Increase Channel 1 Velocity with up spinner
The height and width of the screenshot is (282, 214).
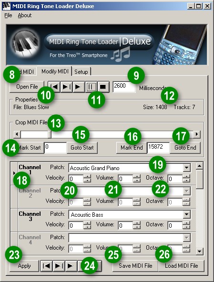pyautogui.click(x=87, y=177)
